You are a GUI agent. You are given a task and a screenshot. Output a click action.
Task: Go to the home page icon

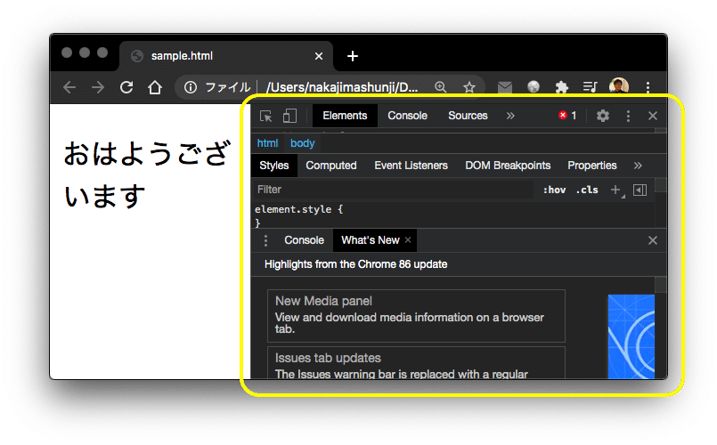155,87
